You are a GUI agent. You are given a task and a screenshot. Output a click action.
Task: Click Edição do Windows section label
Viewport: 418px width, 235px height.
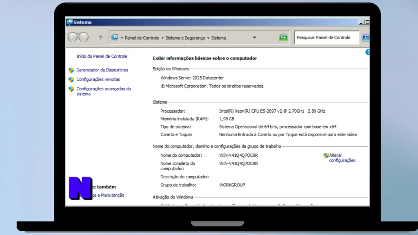coord(171,69)
